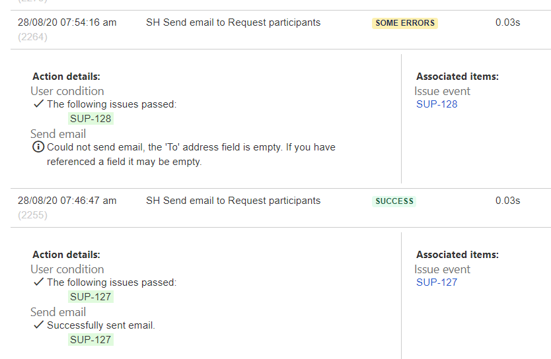Select the SUP-127 tag under Successfully sent email
551x359 pixels.
coord(91,340)
